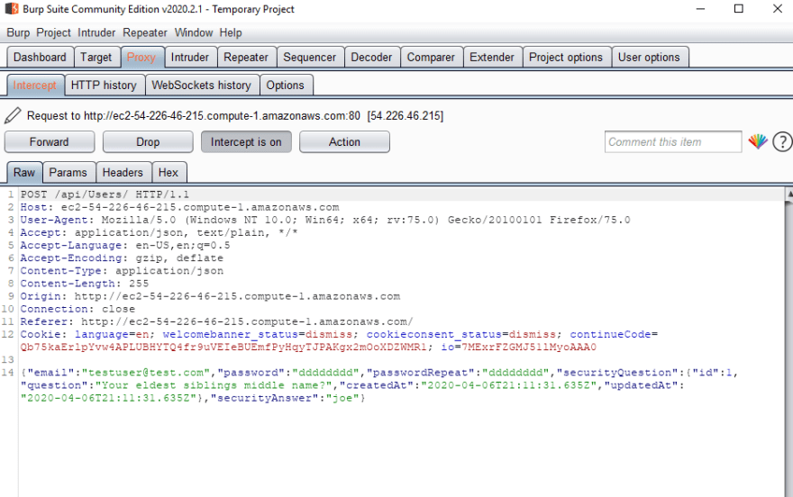Click the request editor vertical scrollbar
This screenshot has height=497, width=793.
point(788,343)
